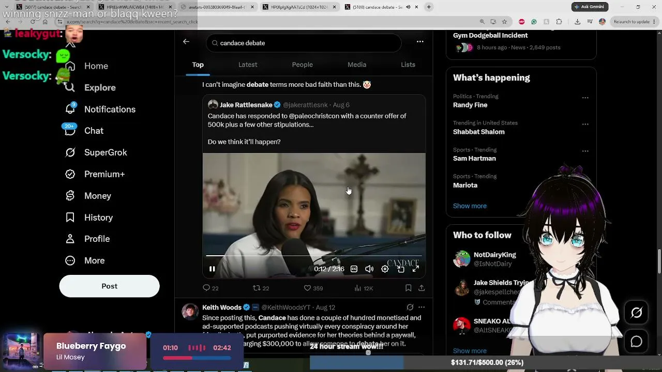Click Grok icon on Keith Woods post
The width and height of the screenshot is (662, 372).
[x=410, y=307]
